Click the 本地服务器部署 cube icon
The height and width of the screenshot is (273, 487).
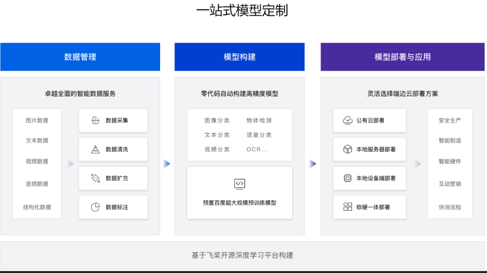348,149
